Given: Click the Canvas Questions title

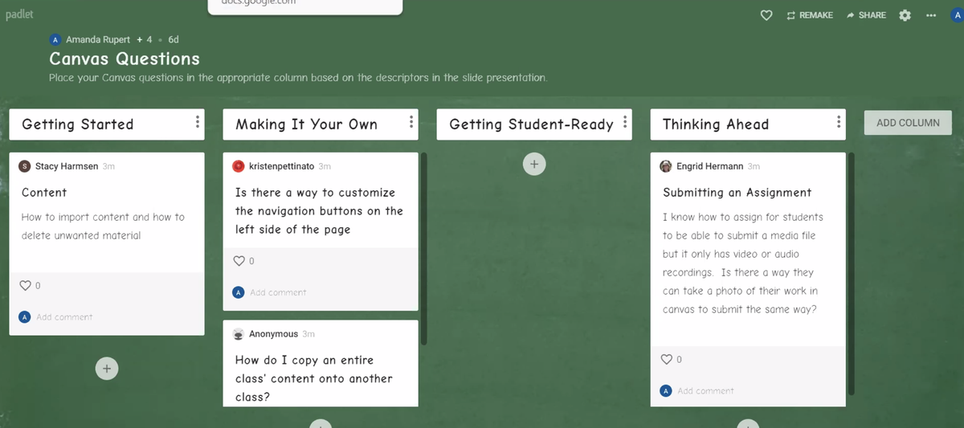Looking at the screenshot, I should [125, 59].
